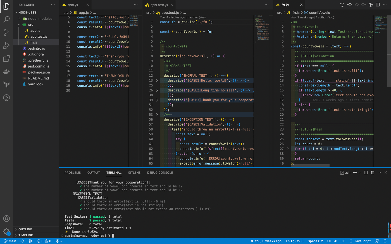Close the terminal panel

click(386, 173)
